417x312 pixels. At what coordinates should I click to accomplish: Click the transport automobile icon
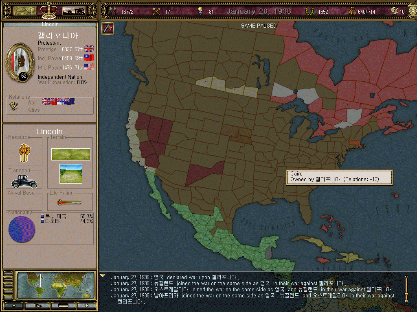point(24,182)
